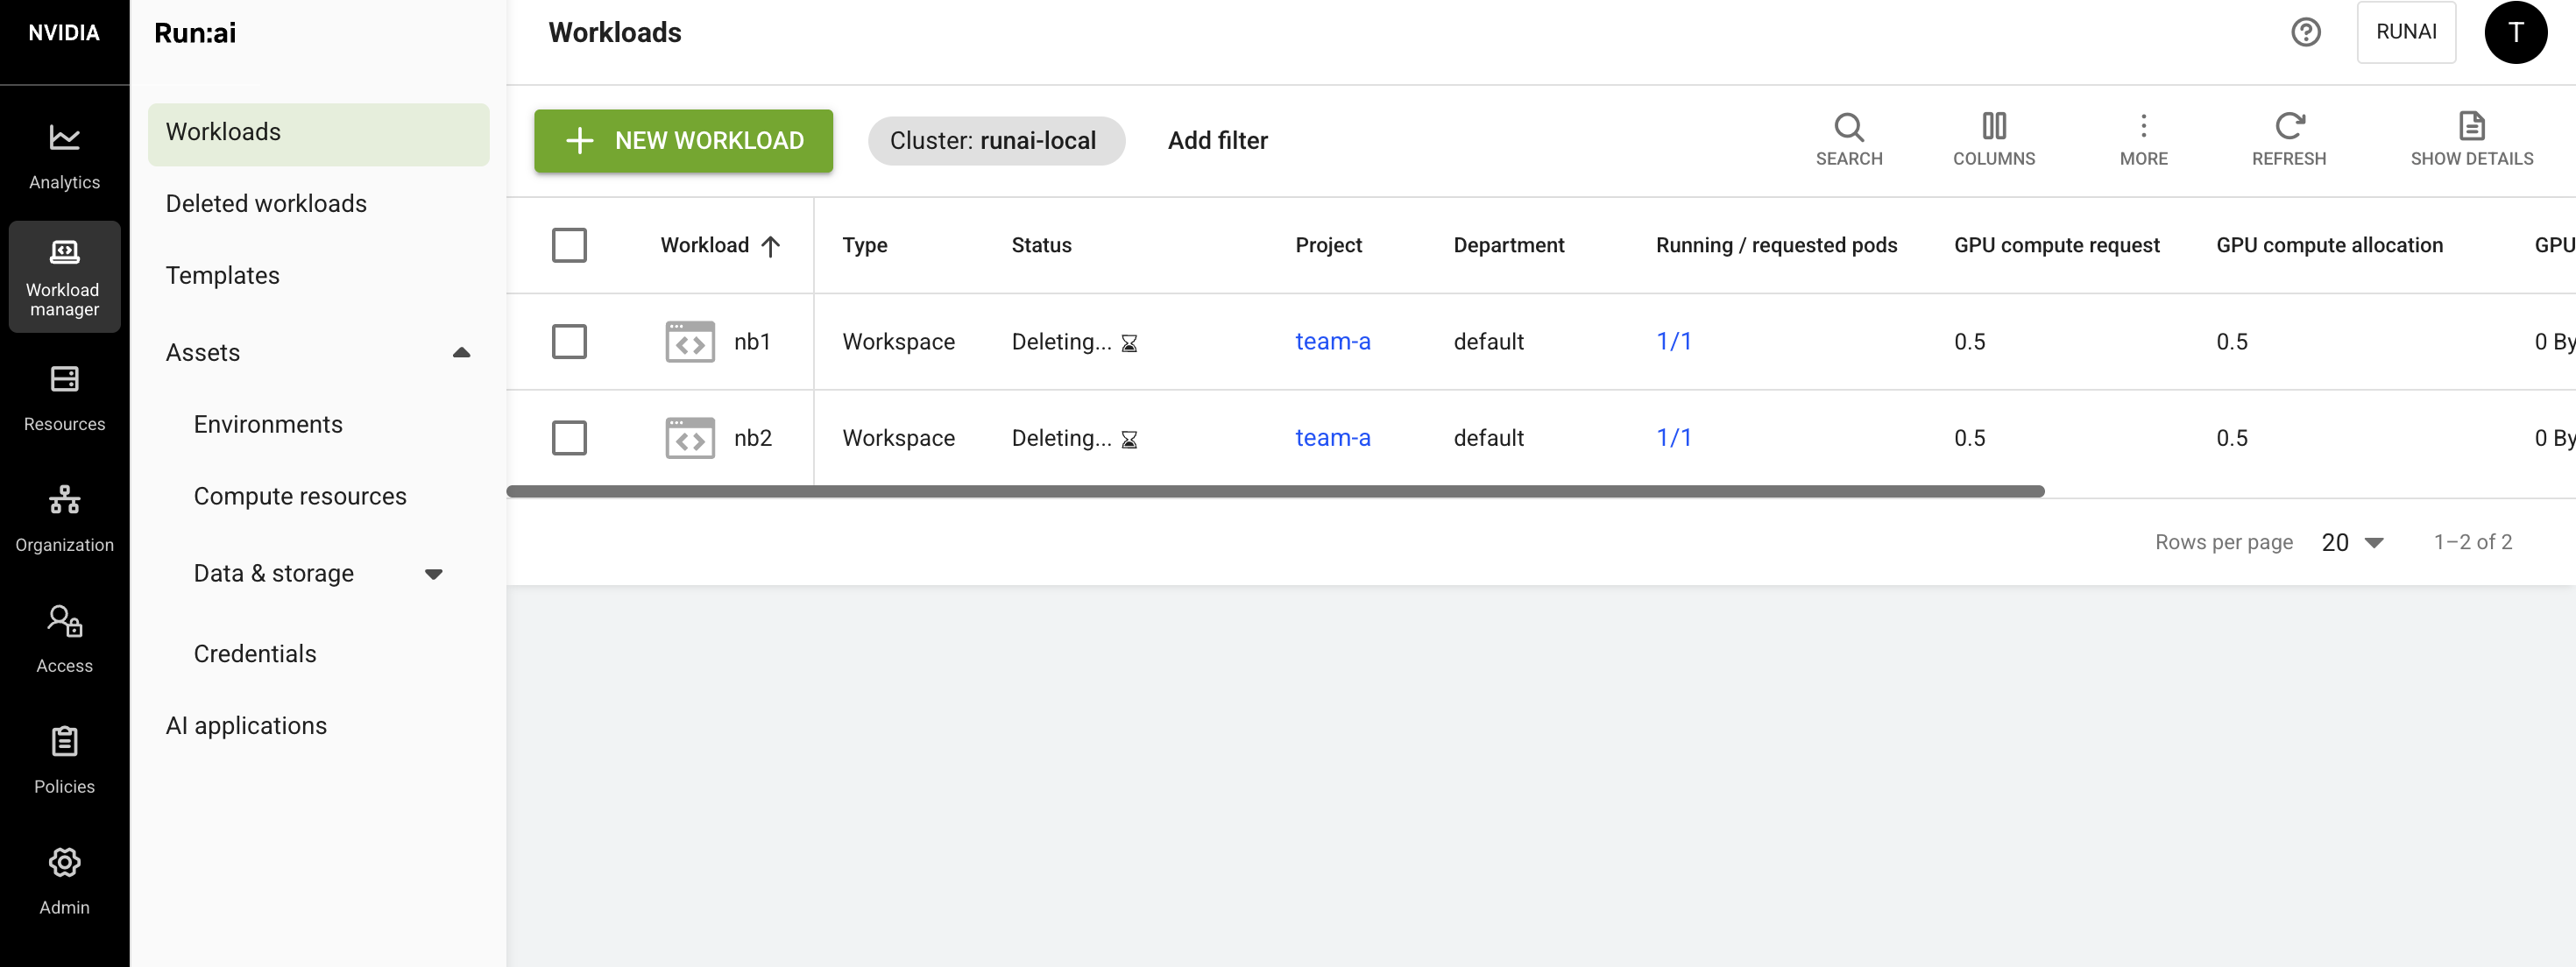
Task: Open the Cluster: runai-local filter chip
Action: pyautogui.click(x=996, y=140)
